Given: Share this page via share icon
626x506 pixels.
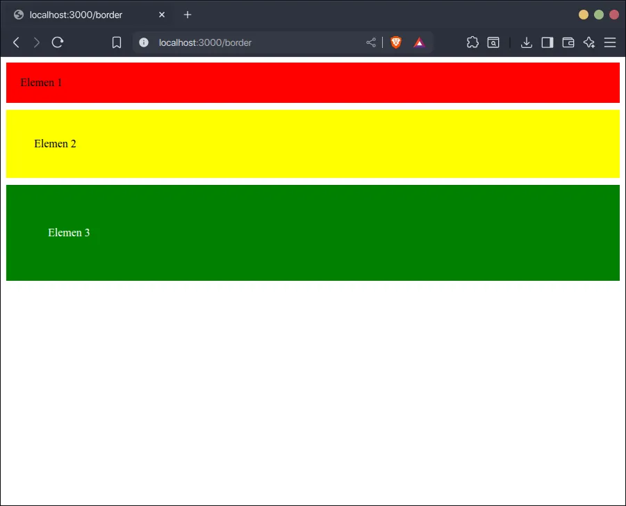Looking at the screenshot, I should (371, 42).
